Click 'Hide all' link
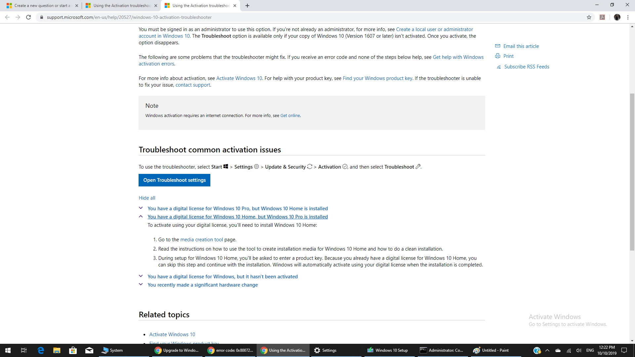The image size is (635, 357). (x=147, y=198)
